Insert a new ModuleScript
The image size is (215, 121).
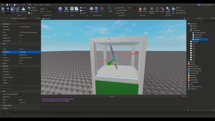[x=181, y=13]
